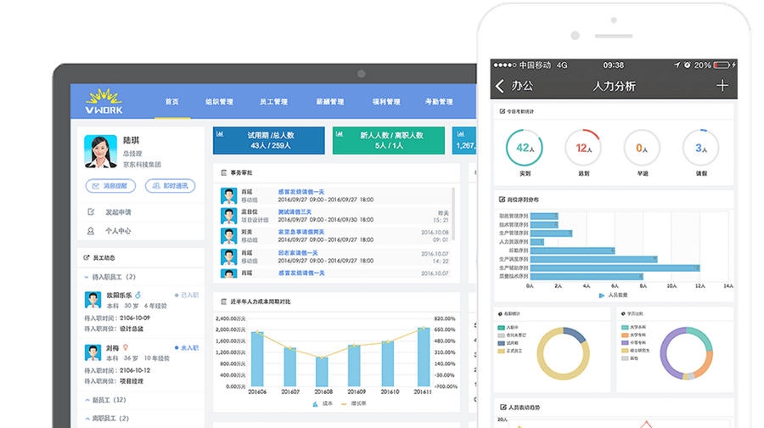Click the VWORK logo in the header

click(104, 101)
